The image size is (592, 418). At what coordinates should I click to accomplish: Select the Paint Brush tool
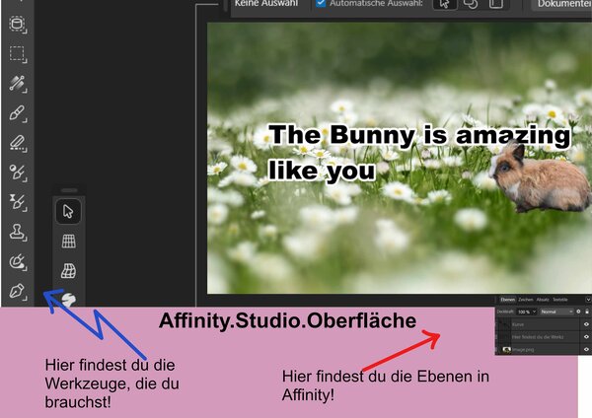(x=17, y=113)
